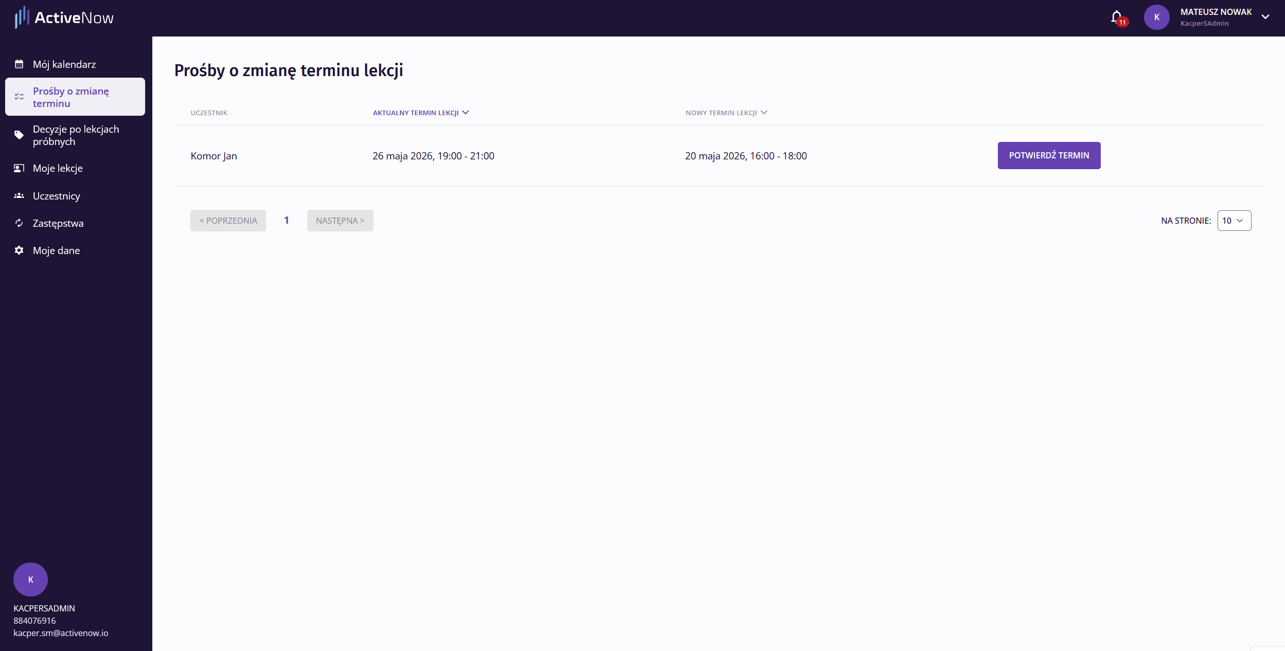Click the Mateusz Nowak username

pos(1216,12)
